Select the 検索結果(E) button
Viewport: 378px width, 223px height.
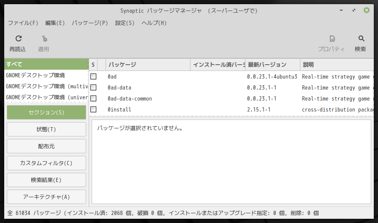(46, 180)
